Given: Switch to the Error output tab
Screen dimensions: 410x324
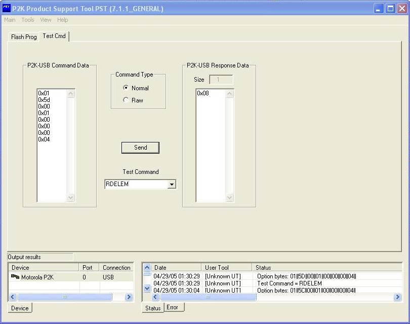Looking at the screenshot, I should pos(174,307).
